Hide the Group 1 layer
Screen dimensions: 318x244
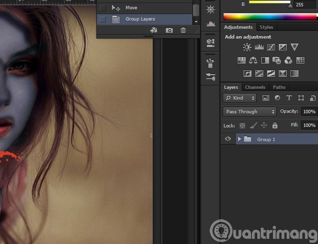[228, 139]
